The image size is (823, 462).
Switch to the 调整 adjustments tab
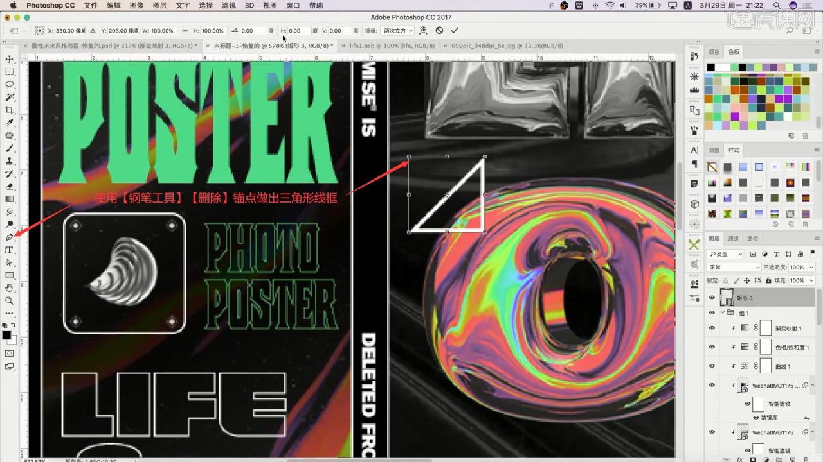tap(714, 150)
